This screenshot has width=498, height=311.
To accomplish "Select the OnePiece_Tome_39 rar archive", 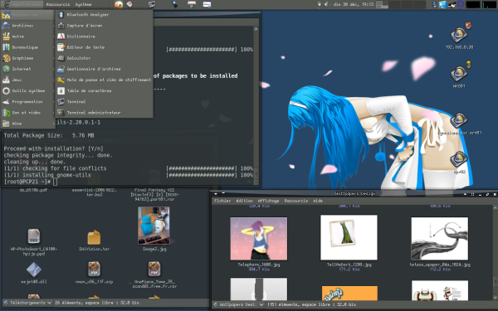I will pyautogui.click(x=154, y=269).
